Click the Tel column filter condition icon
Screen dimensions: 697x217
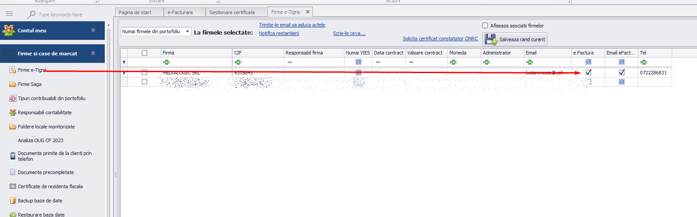pos(644,62)
